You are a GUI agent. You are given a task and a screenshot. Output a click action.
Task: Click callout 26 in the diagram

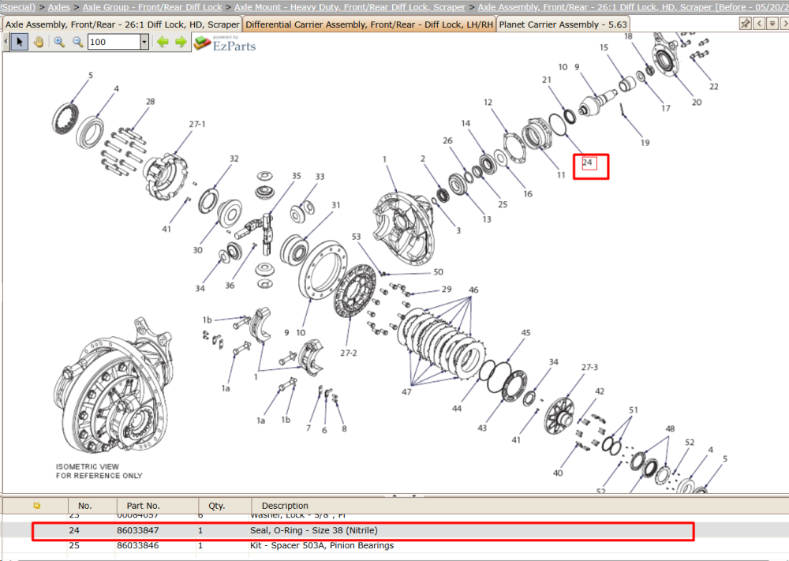(447, 140)
